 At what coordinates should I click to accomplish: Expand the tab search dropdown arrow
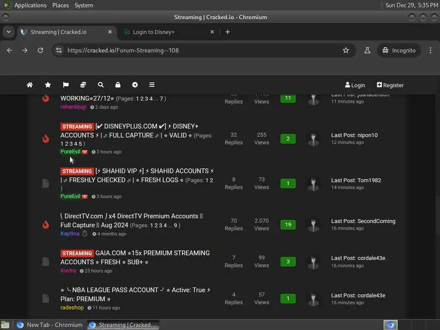pyautogui.click(x=9, y=32)
